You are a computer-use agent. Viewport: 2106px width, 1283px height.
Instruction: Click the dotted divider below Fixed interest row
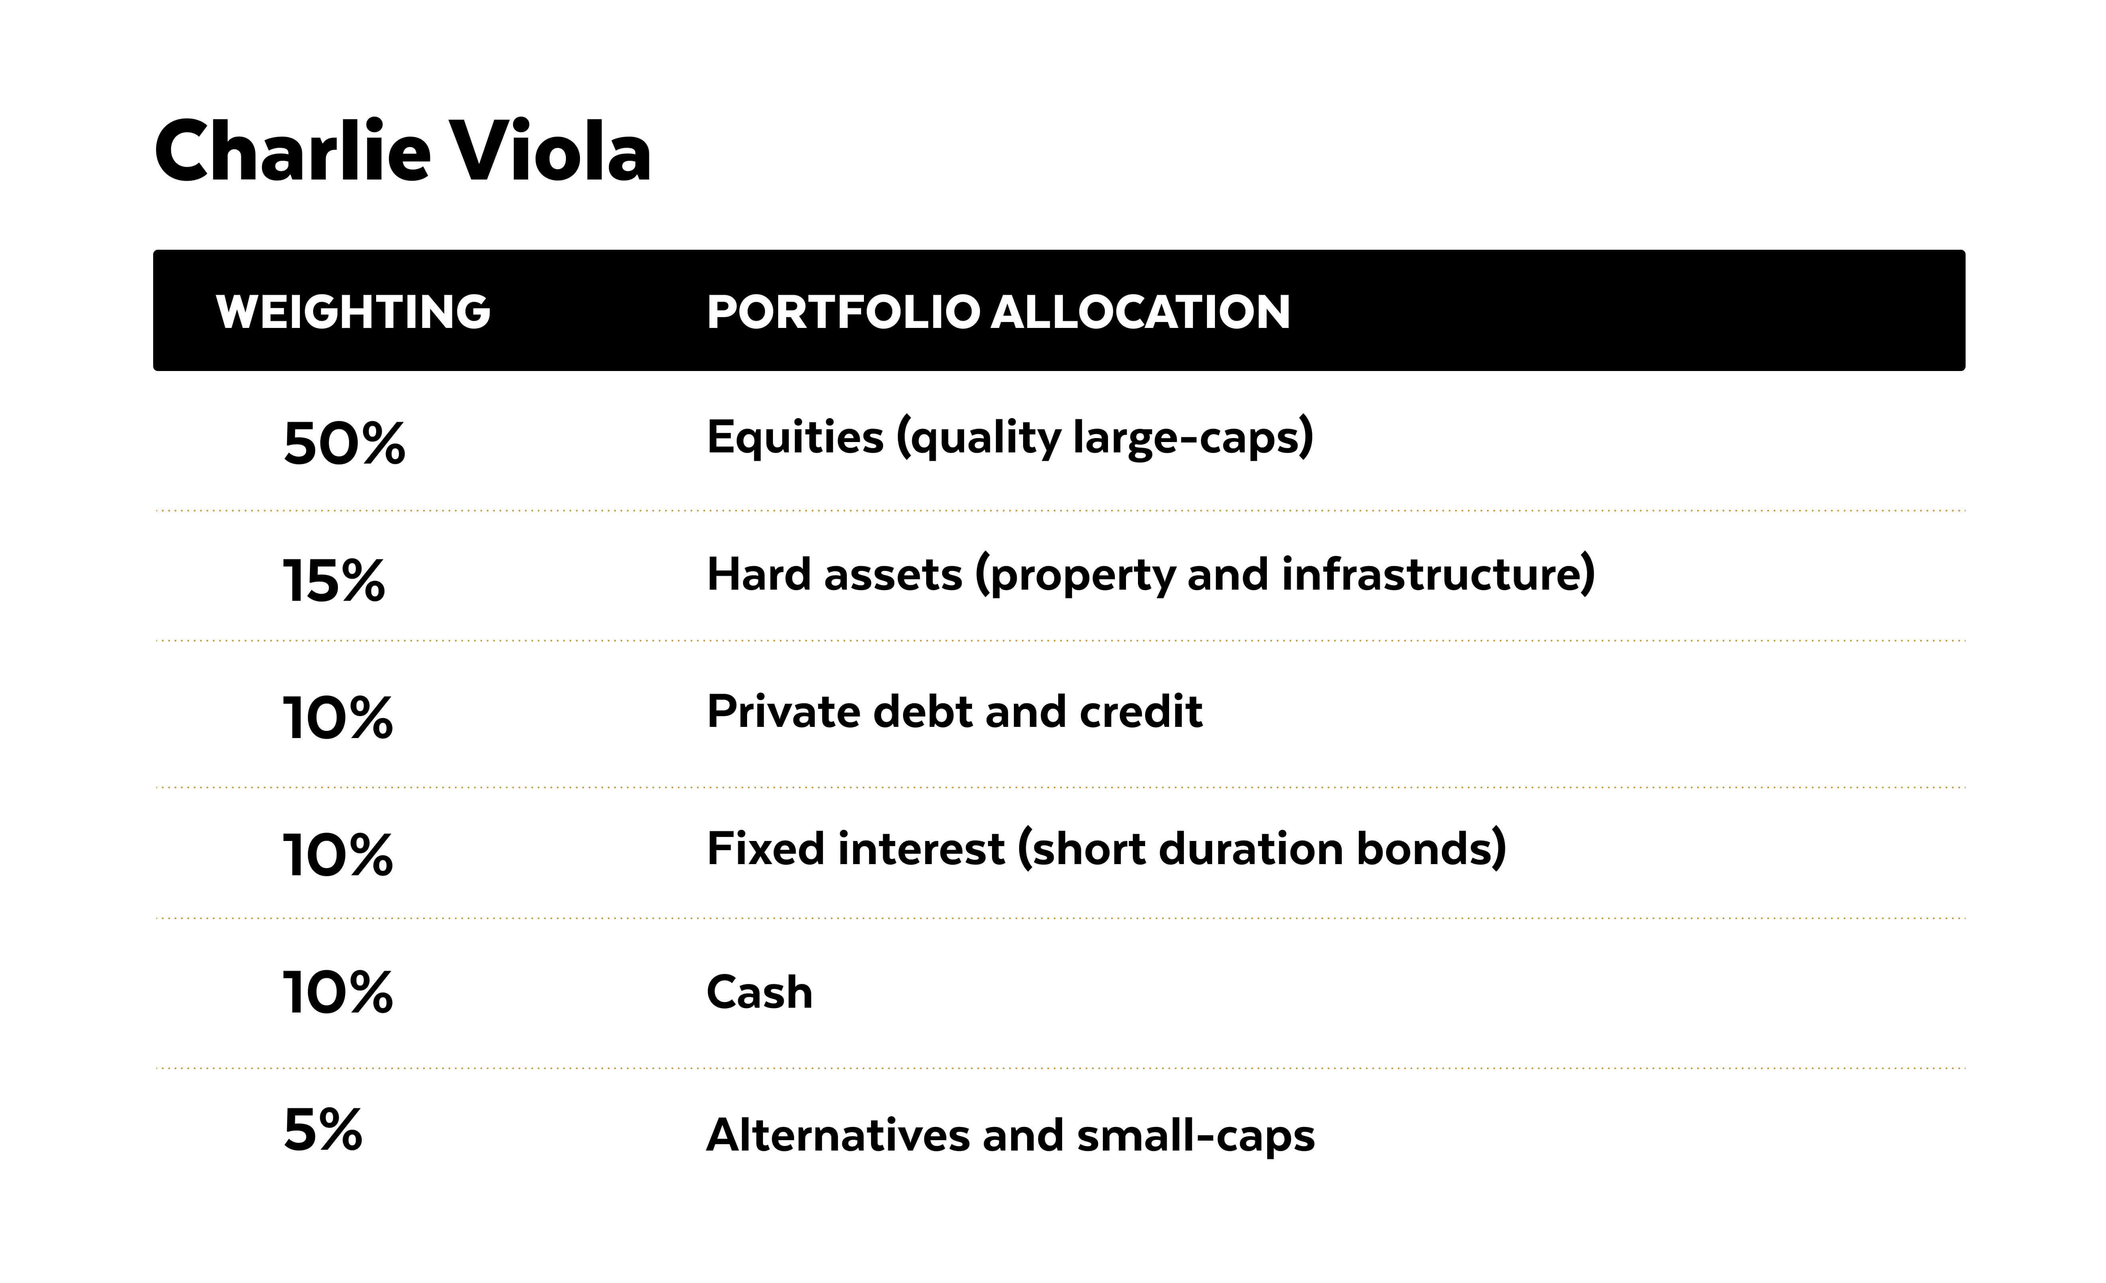(x=1060, y=919)
